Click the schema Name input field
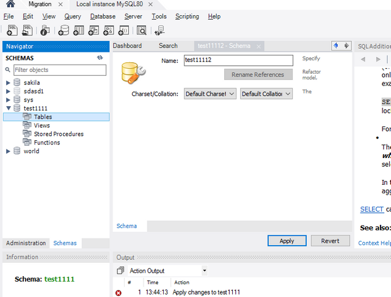Viewport: 391px width, 297px height. point(238,60)
